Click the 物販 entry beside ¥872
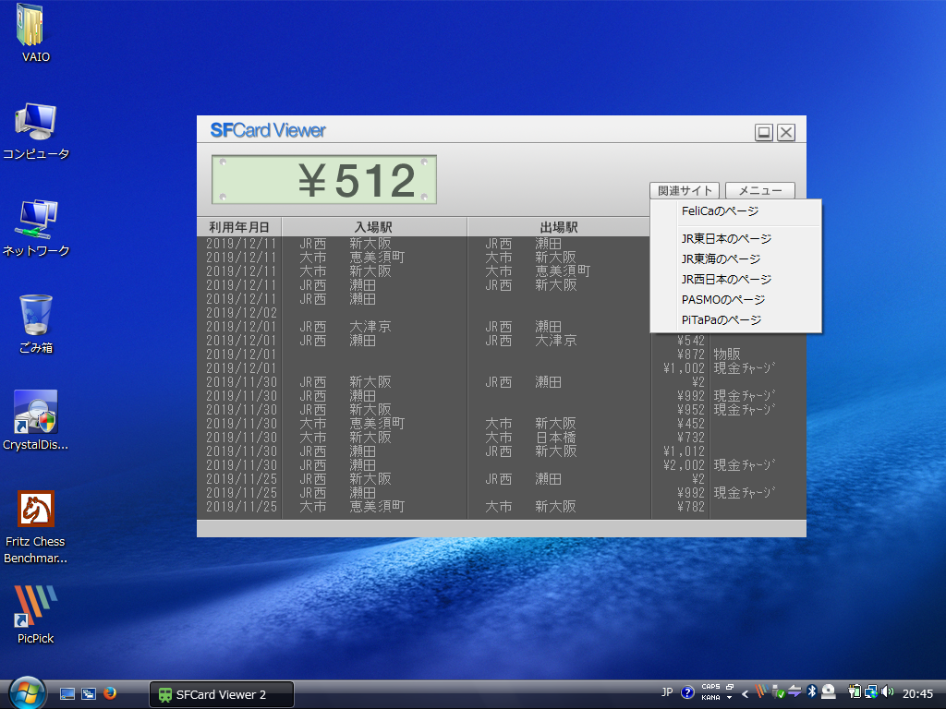Screen dimensions: 946x709 click(x=727, y=354)
